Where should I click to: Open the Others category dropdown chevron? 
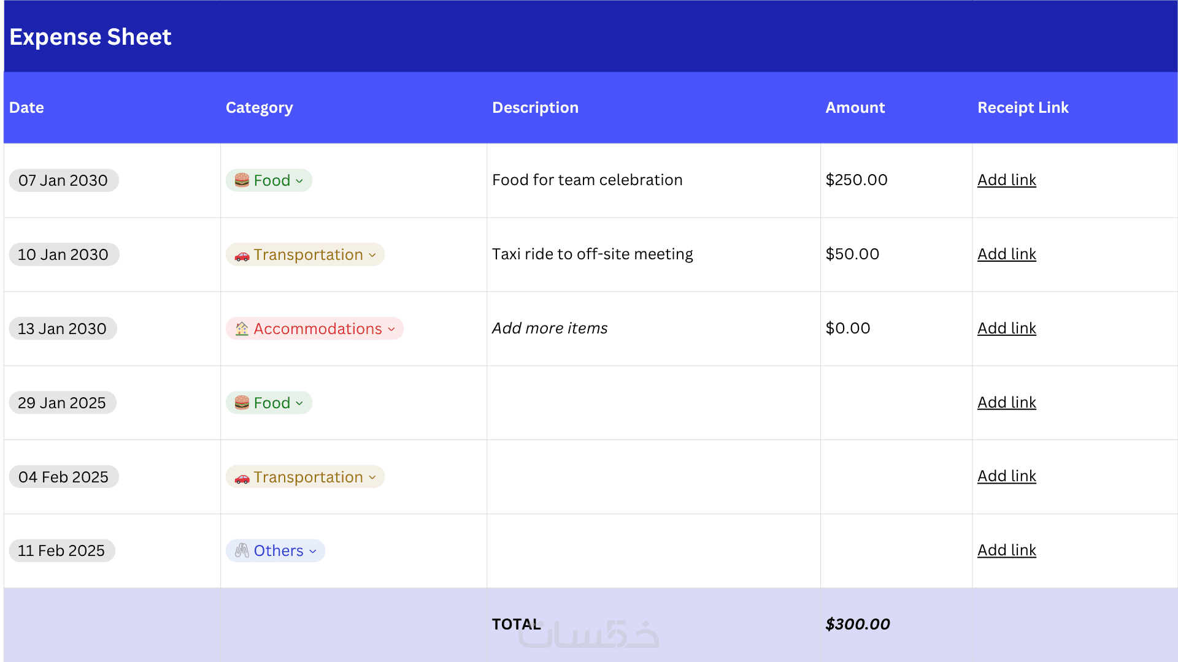pyautogui.click(x=313, y=551)
